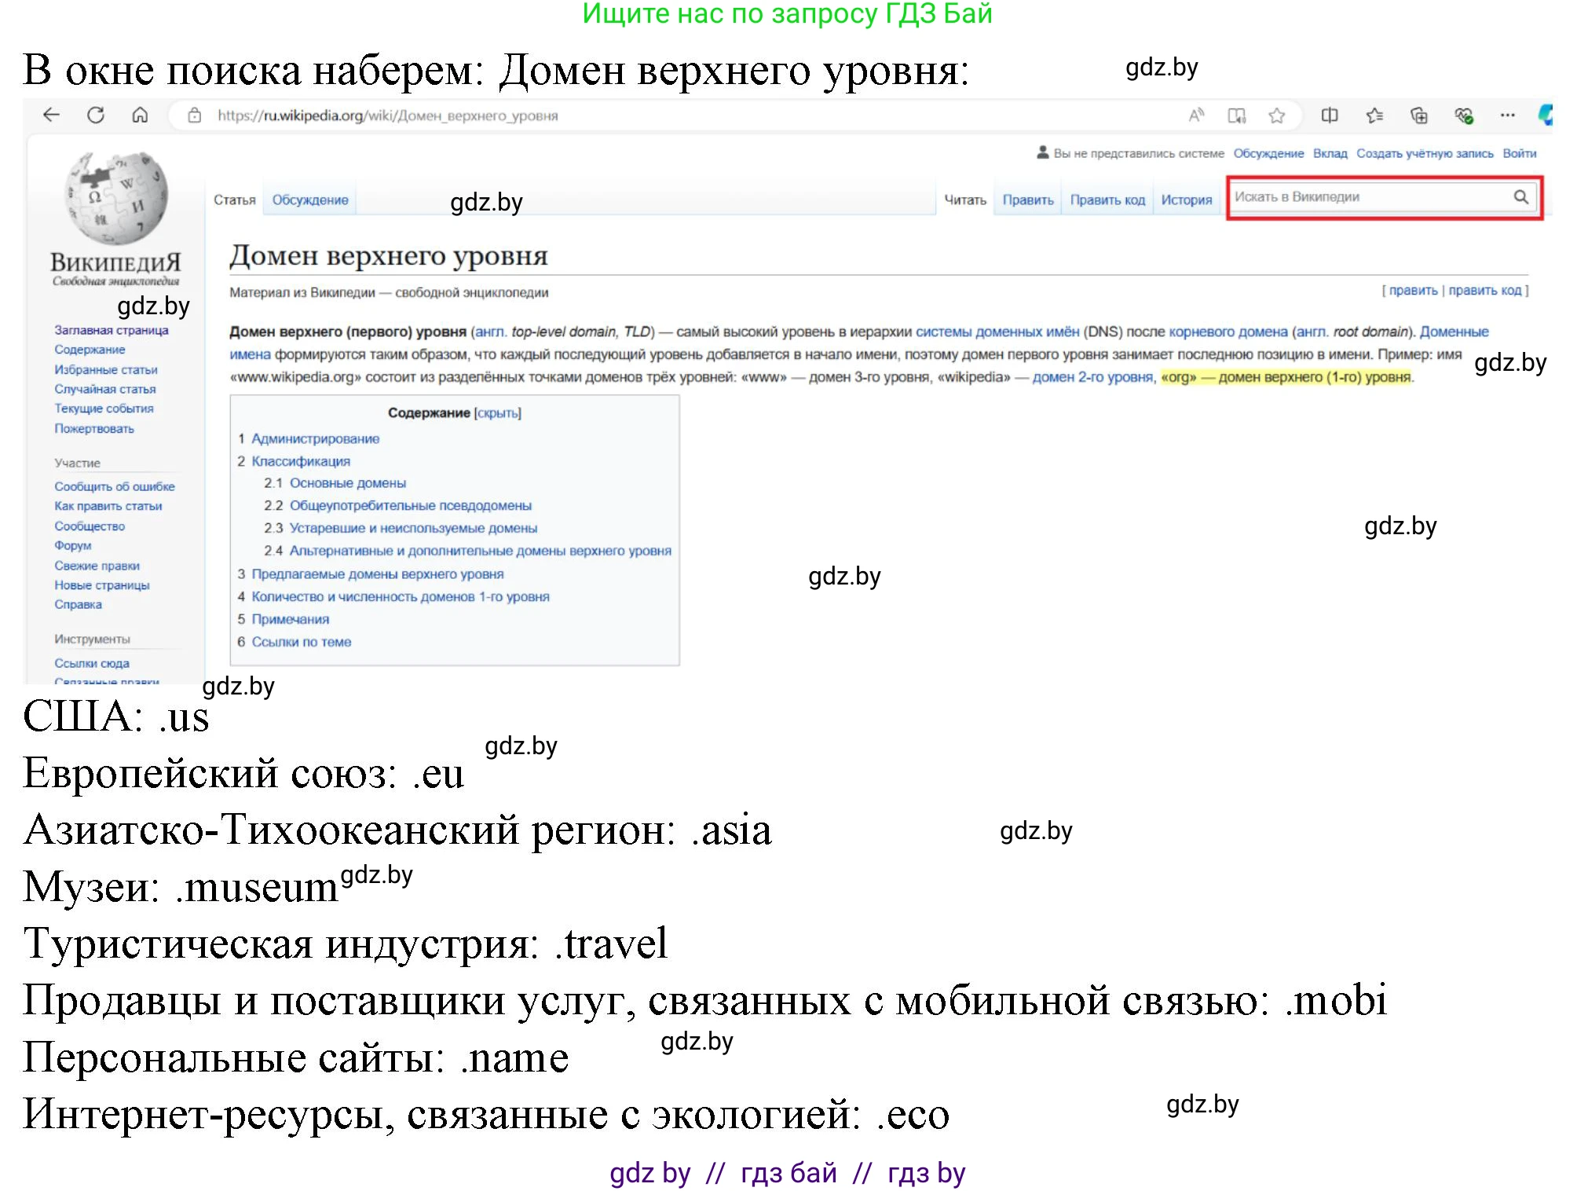Click the Войти link
The height and width of the screenshot is (1191, 1577).
pyautogui.click(x=1521, y=153)
